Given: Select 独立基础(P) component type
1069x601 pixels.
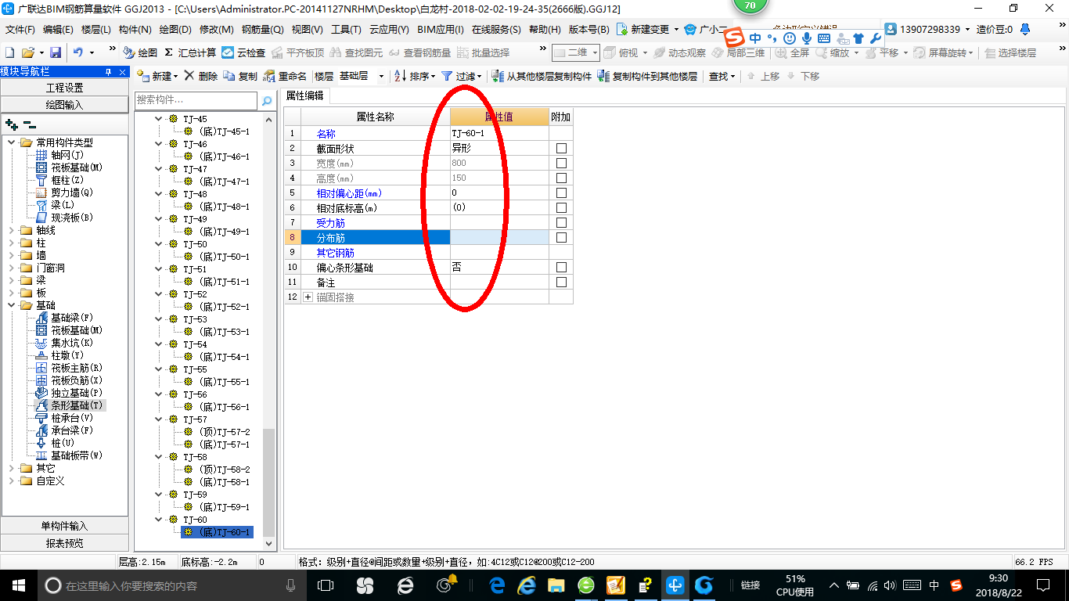Looking at the screenshot, I should (70, 393).
